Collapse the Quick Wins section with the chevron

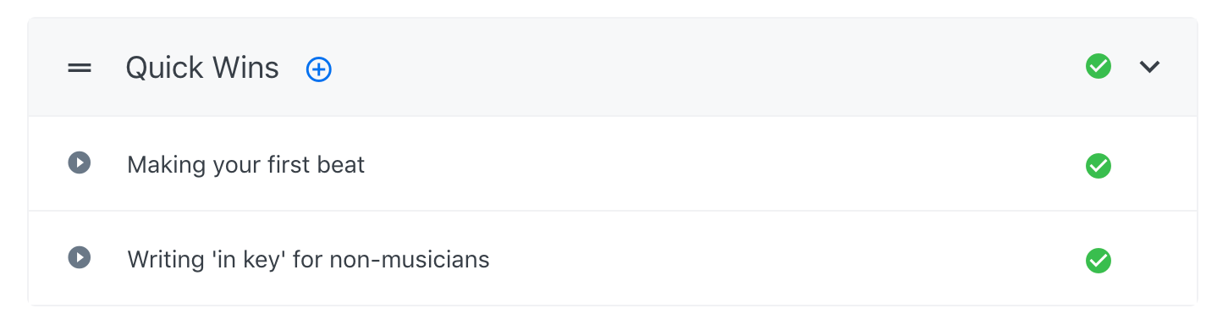click(1149, 67)
